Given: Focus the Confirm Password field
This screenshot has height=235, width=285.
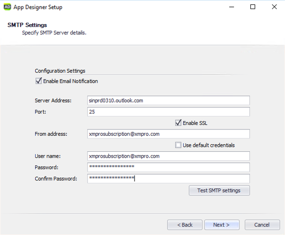Looking at the screenshot, I should [x=168, y=178].
